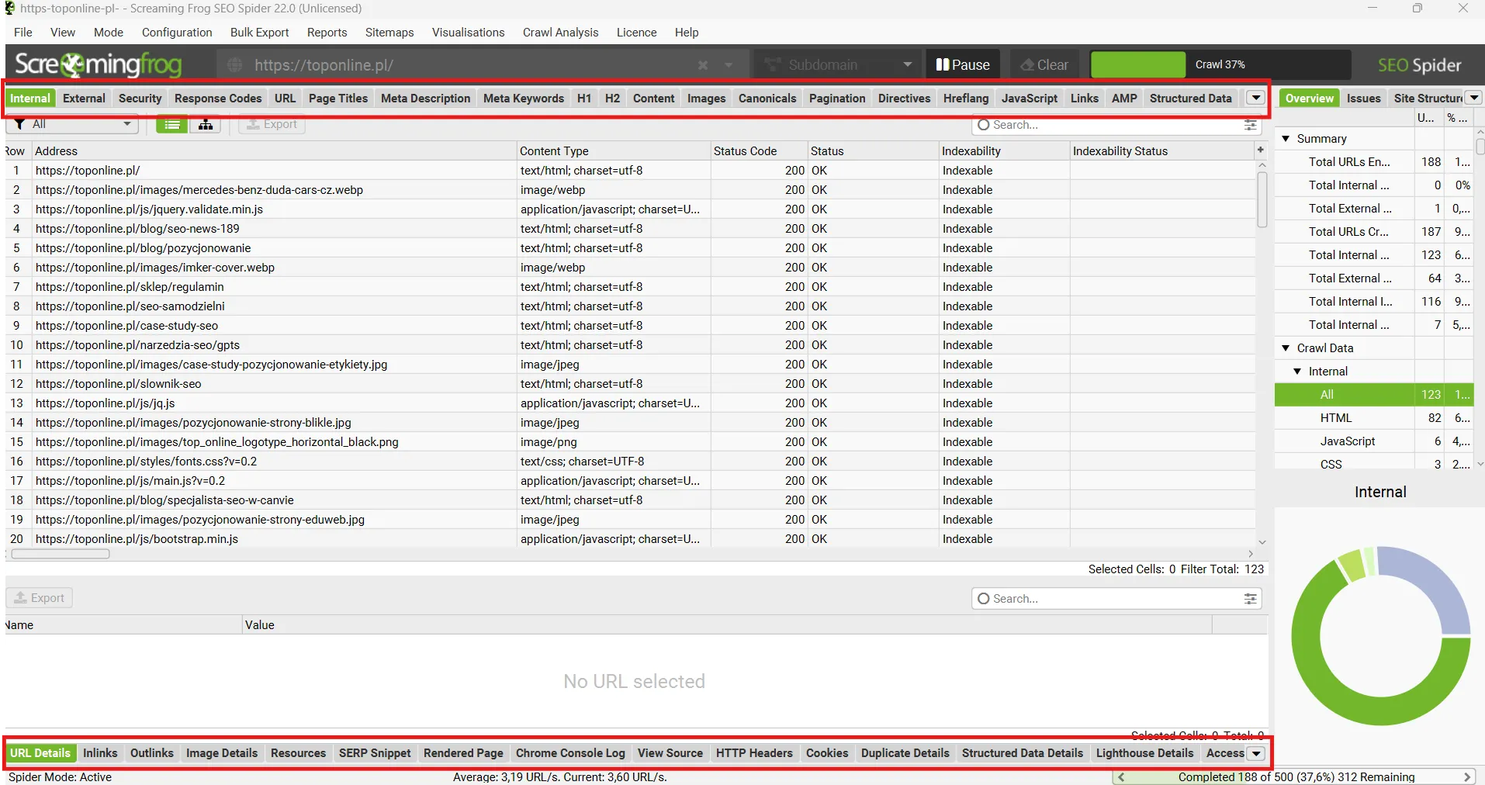Select HTML row in overview tree

pos(1373,417)
